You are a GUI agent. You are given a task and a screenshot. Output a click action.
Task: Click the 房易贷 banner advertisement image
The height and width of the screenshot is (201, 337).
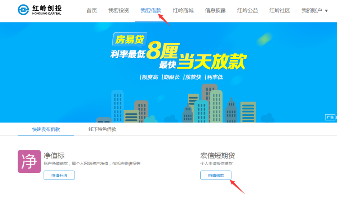[168, 73]
